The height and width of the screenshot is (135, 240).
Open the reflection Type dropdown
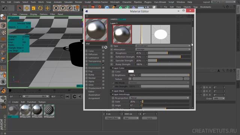pyautogui.click(x=163, y=46)
